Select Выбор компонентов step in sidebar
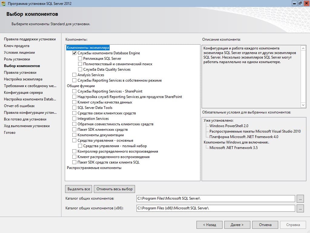 pyautogui.click(x=22, y=66)
